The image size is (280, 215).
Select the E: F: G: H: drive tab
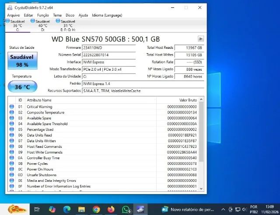(68, 25)
